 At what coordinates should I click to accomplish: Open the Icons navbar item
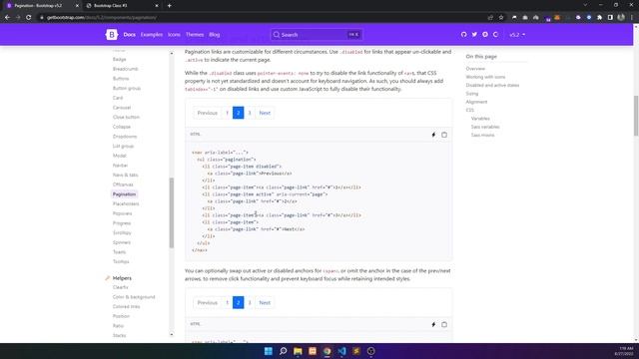pyautogui.click(x=174, y=35)
